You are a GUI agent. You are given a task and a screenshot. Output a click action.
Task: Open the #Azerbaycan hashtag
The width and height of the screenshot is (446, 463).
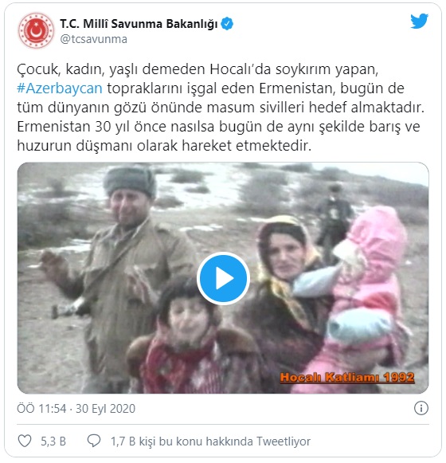(x=60, y=88)
